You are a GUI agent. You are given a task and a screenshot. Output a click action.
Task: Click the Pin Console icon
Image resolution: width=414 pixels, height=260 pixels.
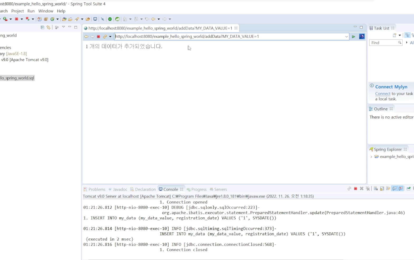409,189
